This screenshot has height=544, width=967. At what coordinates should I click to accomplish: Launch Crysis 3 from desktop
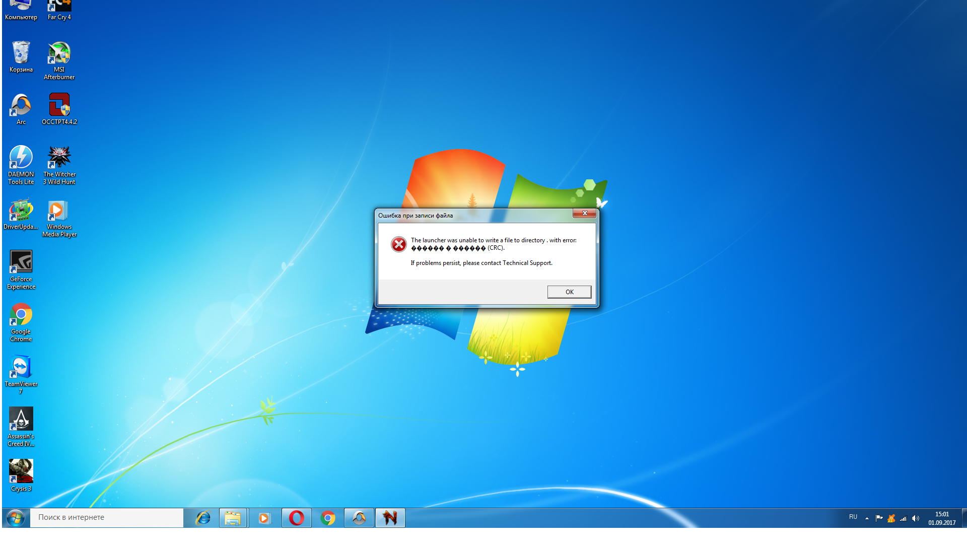21,471
